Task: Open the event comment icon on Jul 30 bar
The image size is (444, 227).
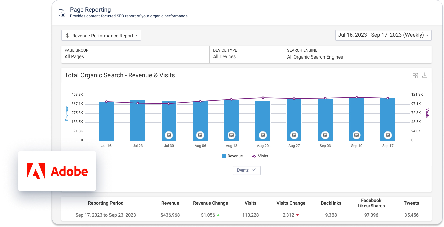Action: tap(169, 135)
